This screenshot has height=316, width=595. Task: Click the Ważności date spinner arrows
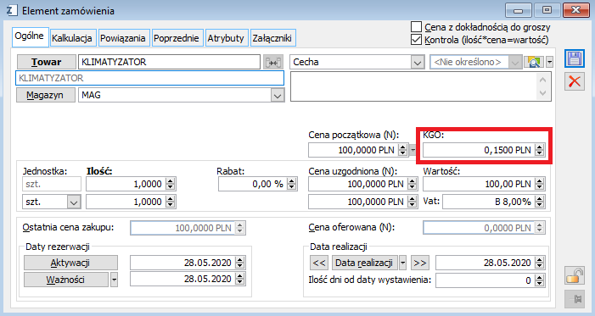239,280
